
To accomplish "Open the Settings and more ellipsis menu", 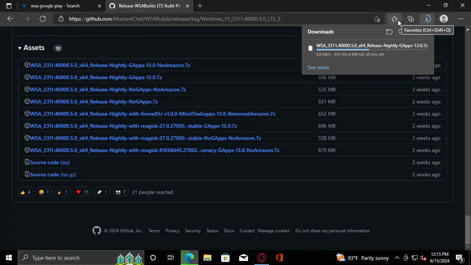I will pyautogui.click(x=461, y=19).
